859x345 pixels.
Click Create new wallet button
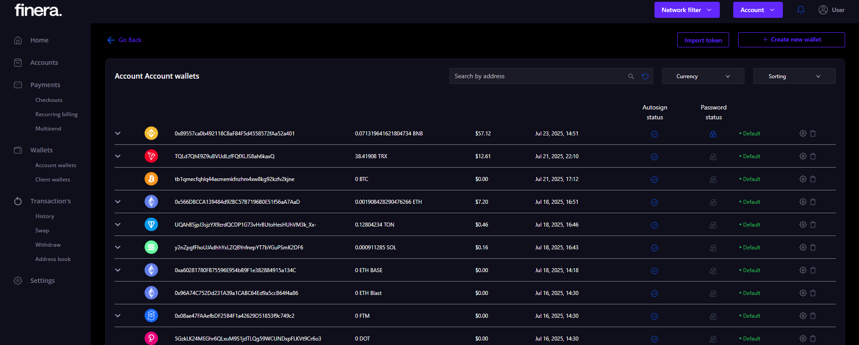pyautogui.click(x=791, y=40)
